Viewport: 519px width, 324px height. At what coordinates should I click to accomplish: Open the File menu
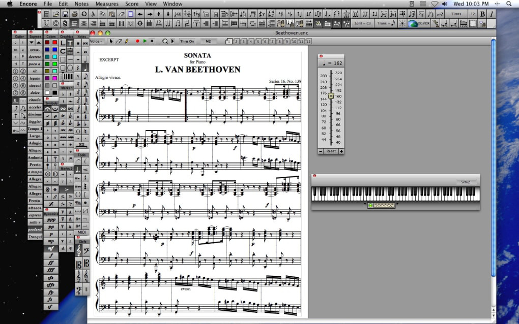click(x=48, y=4)
